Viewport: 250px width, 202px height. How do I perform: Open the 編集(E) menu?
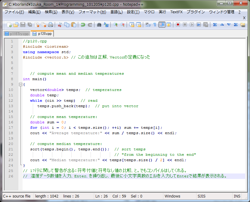point(34,12)
